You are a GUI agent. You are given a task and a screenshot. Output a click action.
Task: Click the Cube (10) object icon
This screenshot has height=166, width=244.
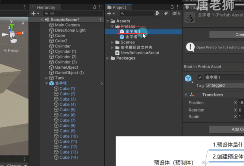[x=56, y=136]
